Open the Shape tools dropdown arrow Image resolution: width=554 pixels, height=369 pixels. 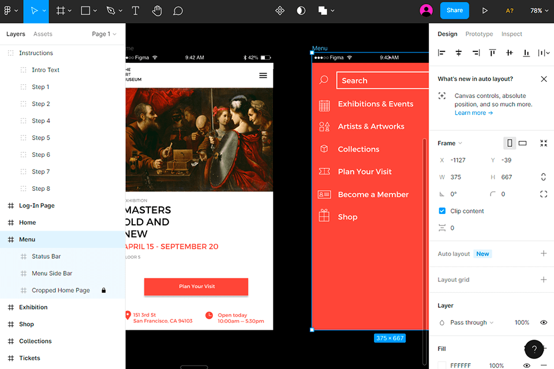[95, 11]
